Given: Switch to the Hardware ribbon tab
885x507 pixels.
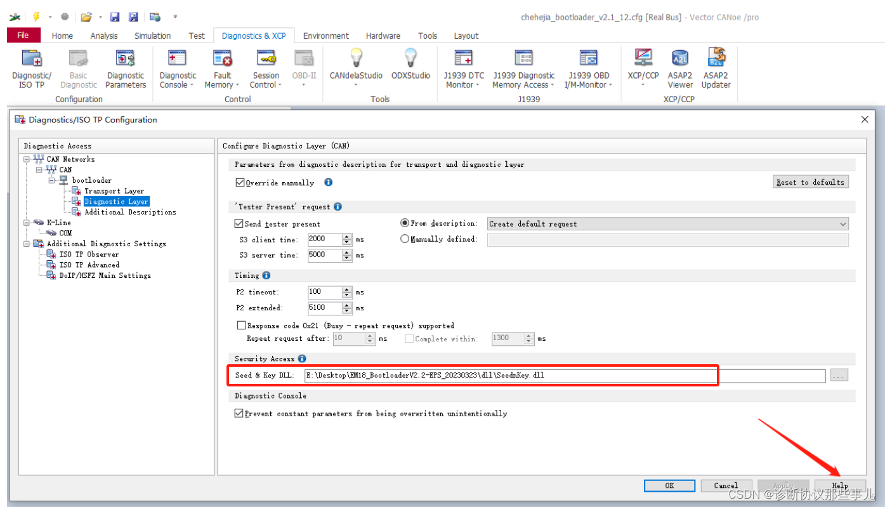Looking at the screenshot, I should [383, 36].
